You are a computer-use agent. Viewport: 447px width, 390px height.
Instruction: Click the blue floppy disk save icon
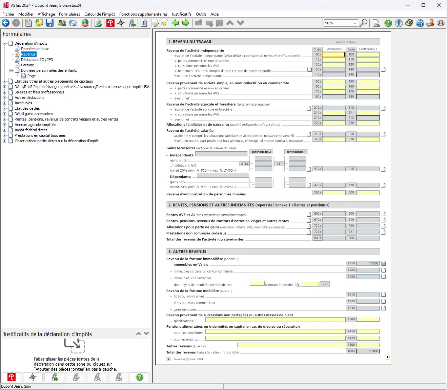tap(50, 23)
